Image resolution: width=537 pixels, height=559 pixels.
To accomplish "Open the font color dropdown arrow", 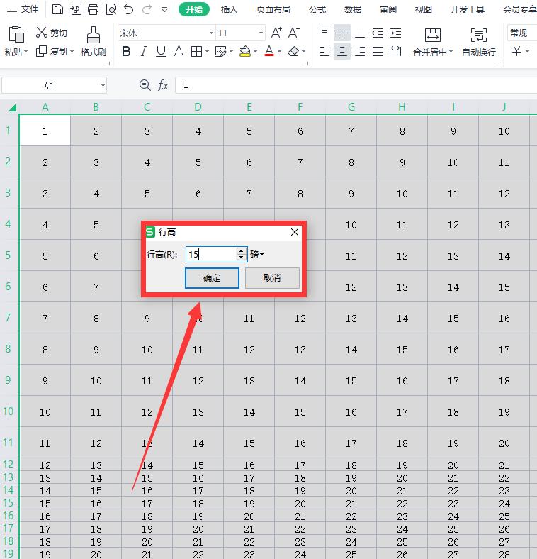I will (279, 52).
